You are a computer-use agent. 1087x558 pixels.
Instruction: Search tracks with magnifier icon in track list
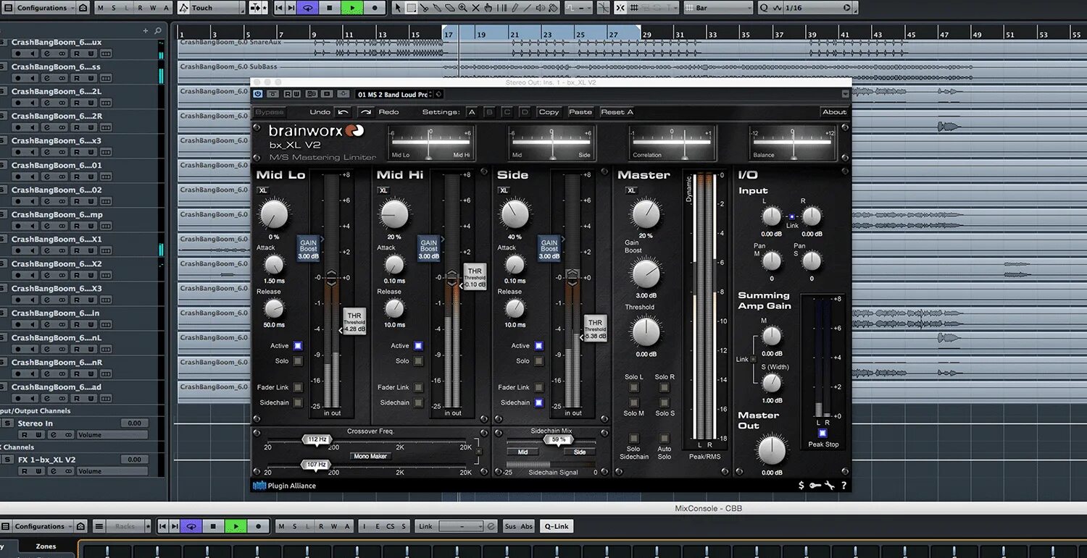pyautogui.click(x=158, y=31)
